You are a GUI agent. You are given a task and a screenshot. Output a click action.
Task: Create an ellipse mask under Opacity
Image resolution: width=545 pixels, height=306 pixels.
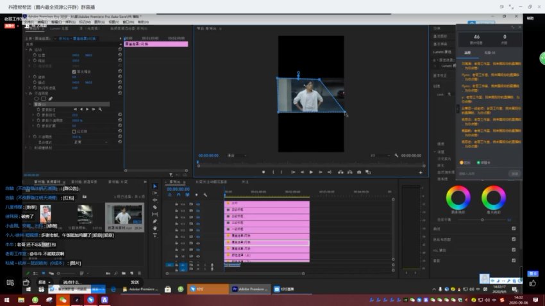[36, 99]
